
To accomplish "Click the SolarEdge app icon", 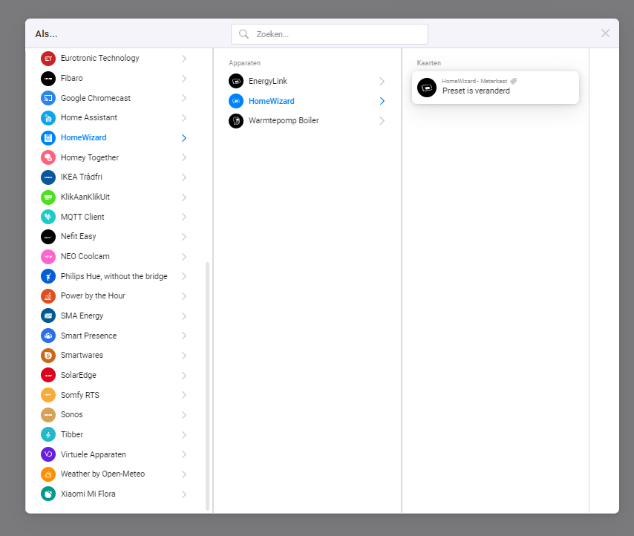I will [x=48, y=376].
